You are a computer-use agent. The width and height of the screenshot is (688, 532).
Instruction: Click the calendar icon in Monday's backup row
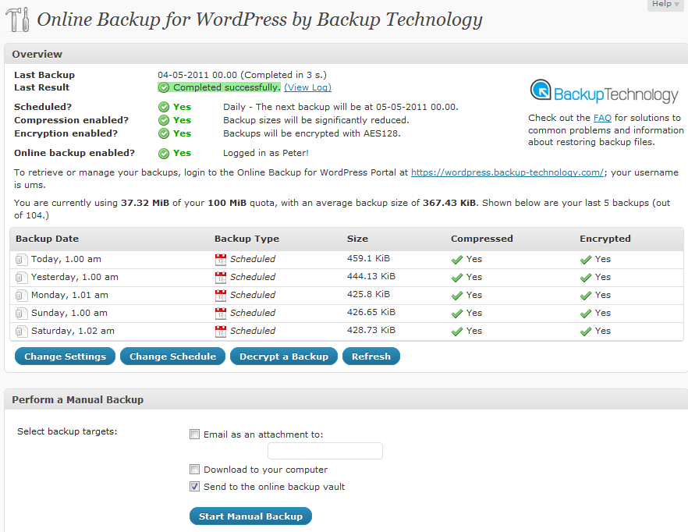point(221,296)
